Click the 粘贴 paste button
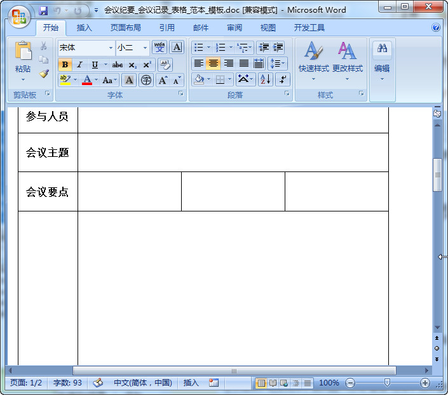Viewport: 448px width, 395px height. tap(23, 61)
